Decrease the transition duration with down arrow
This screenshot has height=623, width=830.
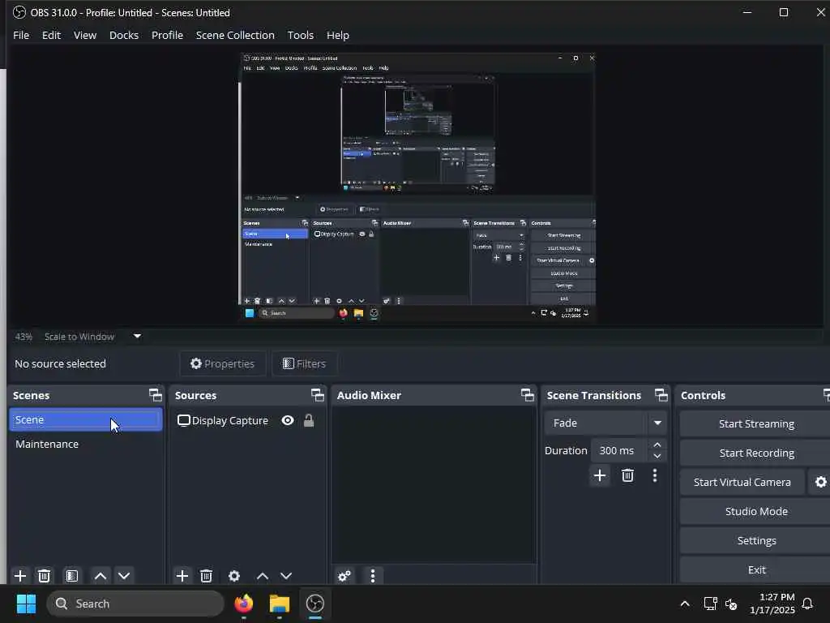(x=657, y=456)
